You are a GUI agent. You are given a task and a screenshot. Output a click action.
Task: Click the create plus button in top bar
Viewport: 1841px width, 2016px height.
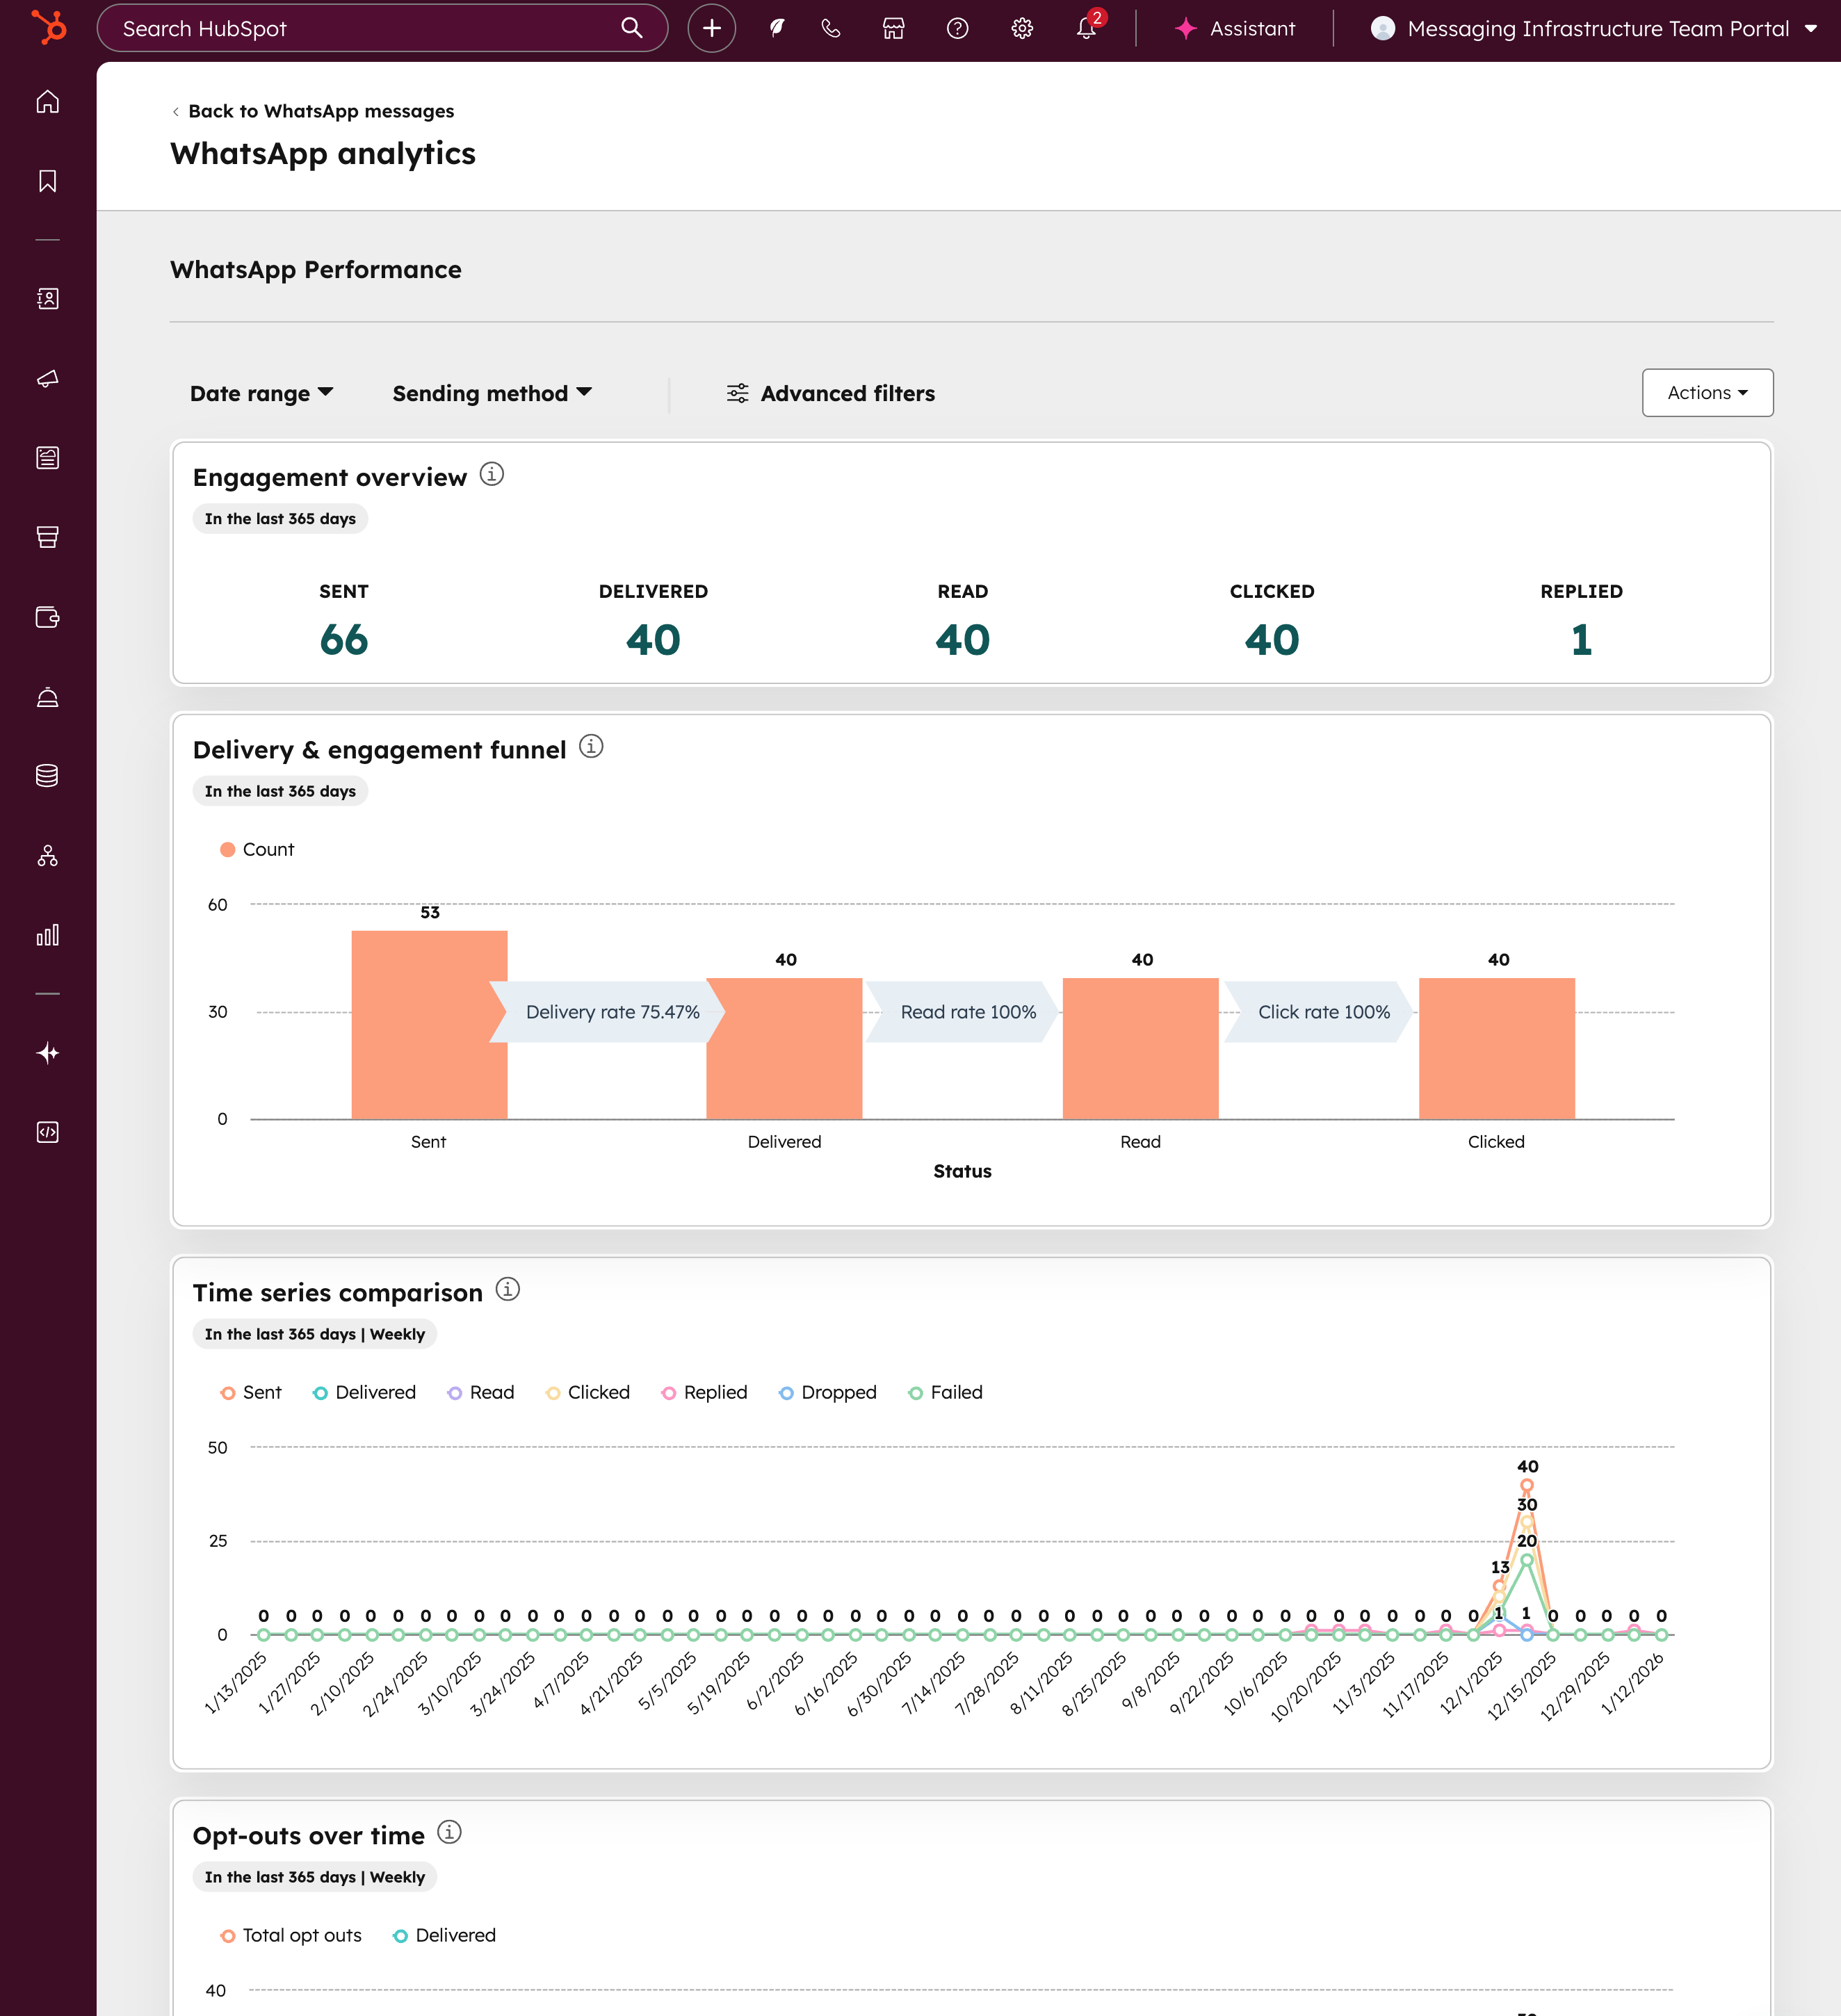[x=712, y=28]
